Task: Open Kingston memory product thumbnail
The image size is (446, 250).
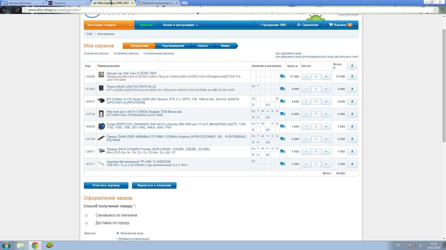Action: point(101,138)
